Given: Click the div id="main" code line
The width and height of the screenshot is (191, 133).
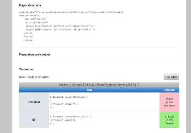Looking at the screenshot, I should click(x=29, y=16).
